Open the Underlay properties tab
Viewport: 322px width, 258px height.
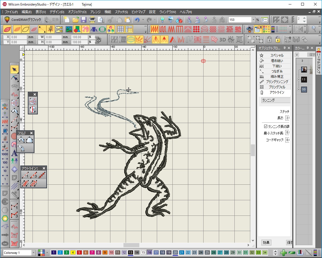click(x=274, y=66)
